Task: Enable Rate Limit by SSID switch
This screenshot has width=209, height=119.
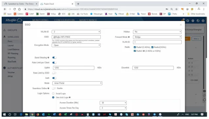Action: tap(54, 73)
